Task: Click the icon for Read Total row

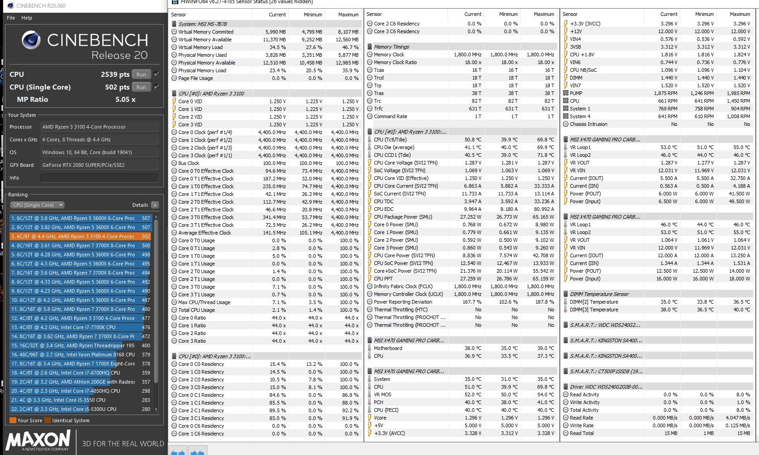Action: click(566, 433)
